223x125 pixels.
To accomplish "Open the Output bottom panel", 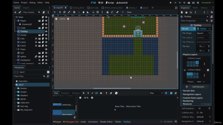I will [x=57, y=122].
